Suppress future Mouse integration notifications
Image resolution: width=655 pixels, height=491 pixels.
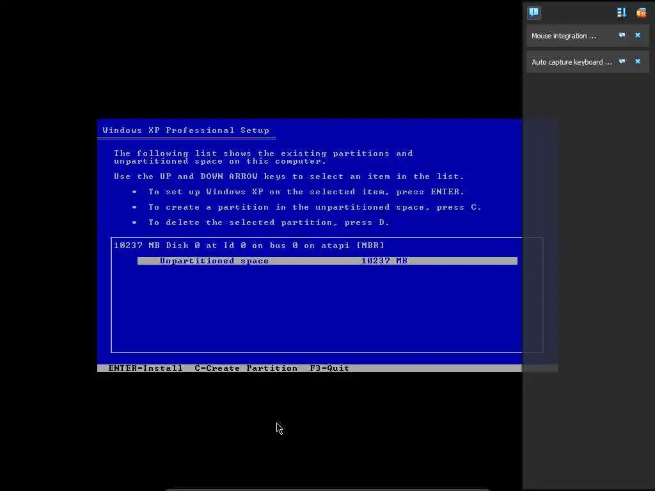(x=622, y=36)
